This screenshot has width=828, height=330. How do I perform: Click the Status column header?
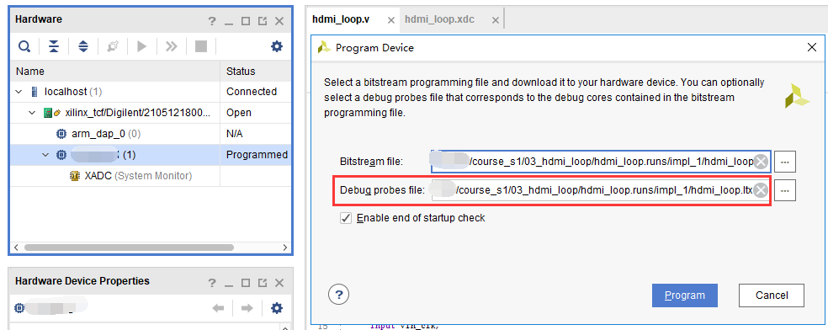255,72
